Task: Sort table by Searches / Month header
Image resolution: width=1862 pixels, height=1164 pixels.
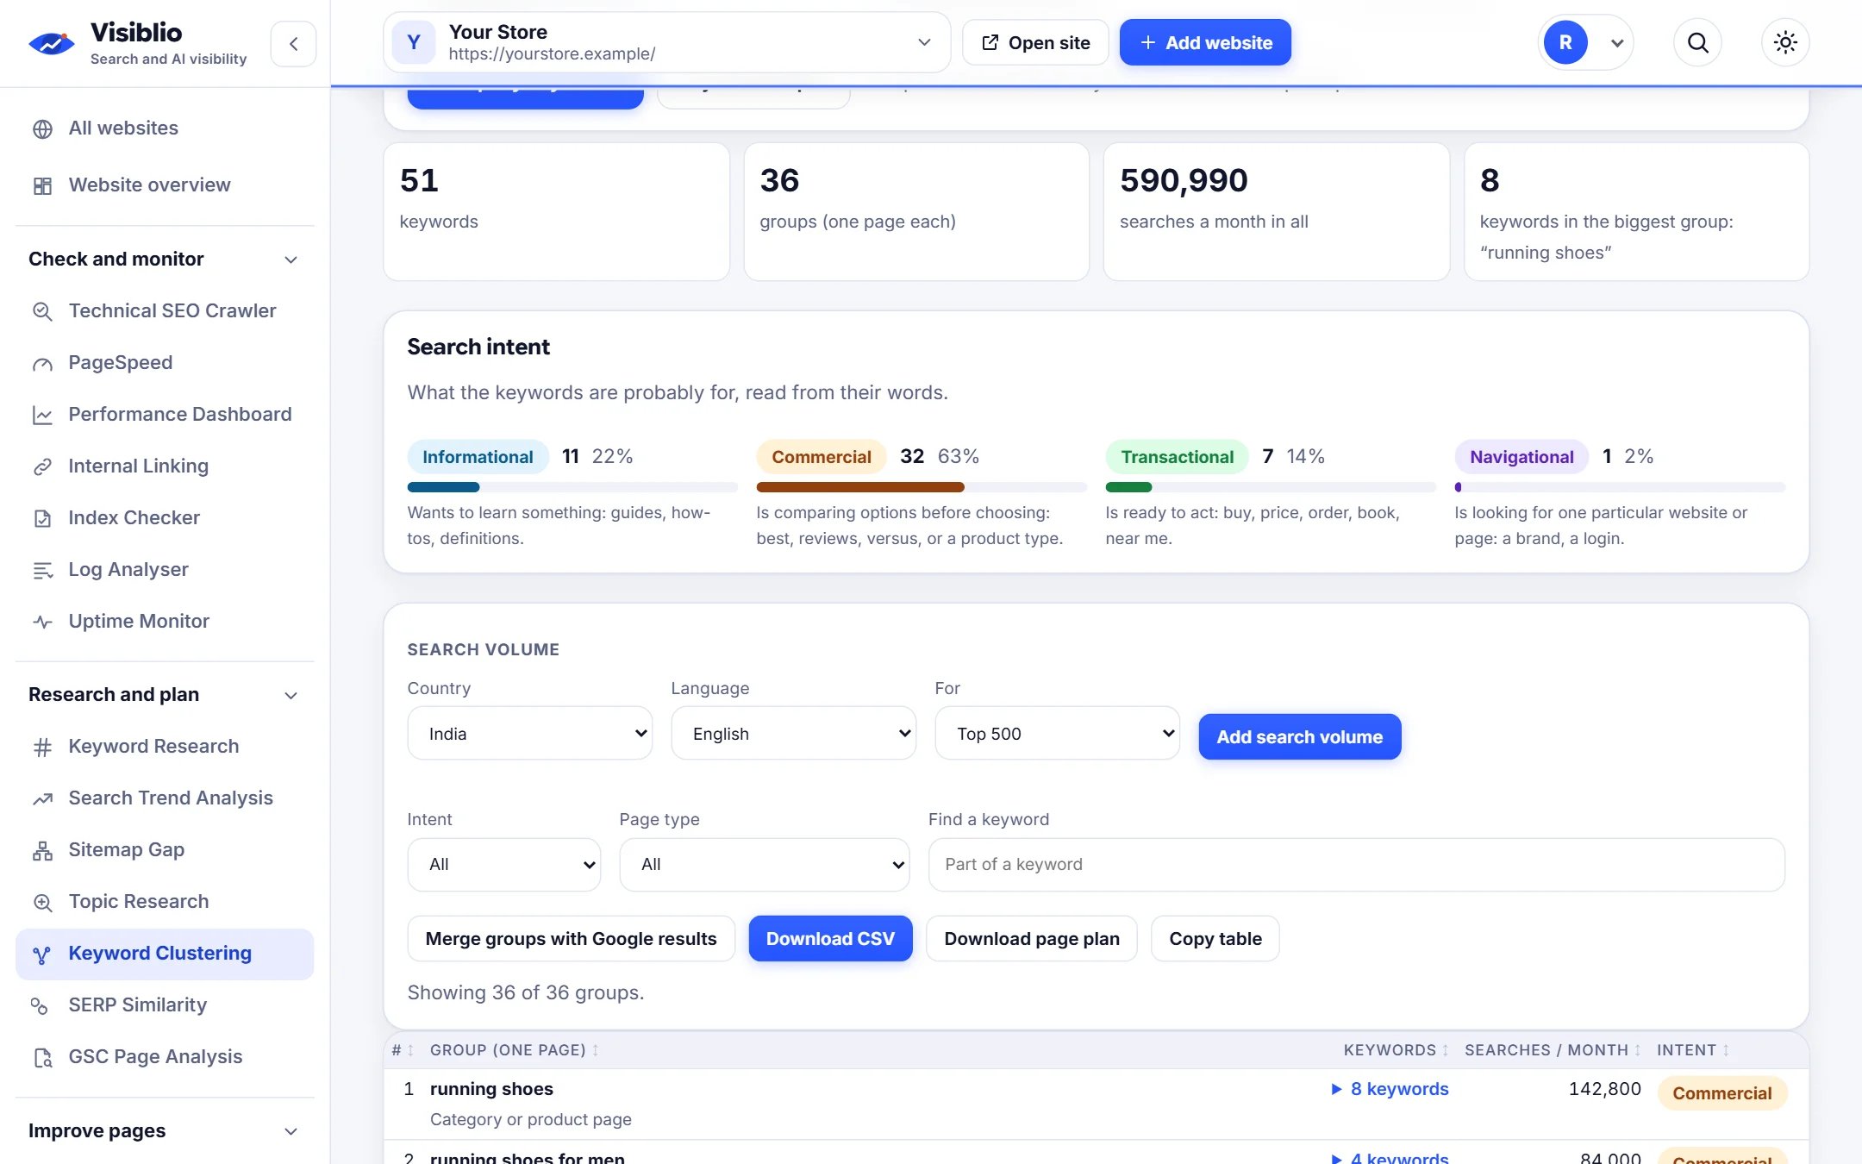Action: tap(1552, 1050)
